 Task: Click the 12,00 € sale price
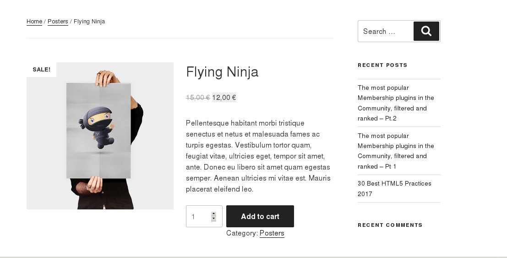(x=224, y=98)
